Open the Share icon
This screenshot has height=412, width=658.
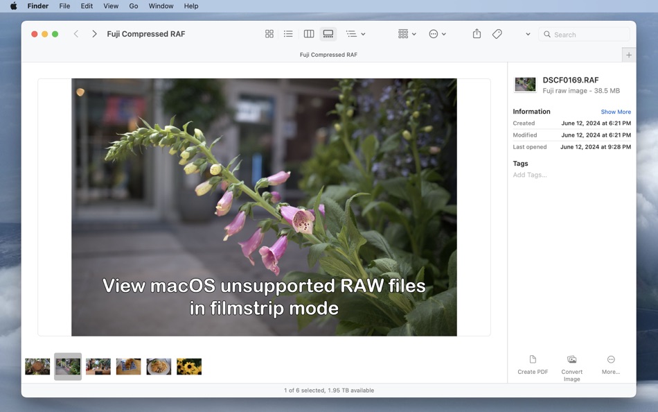point(477,33)
